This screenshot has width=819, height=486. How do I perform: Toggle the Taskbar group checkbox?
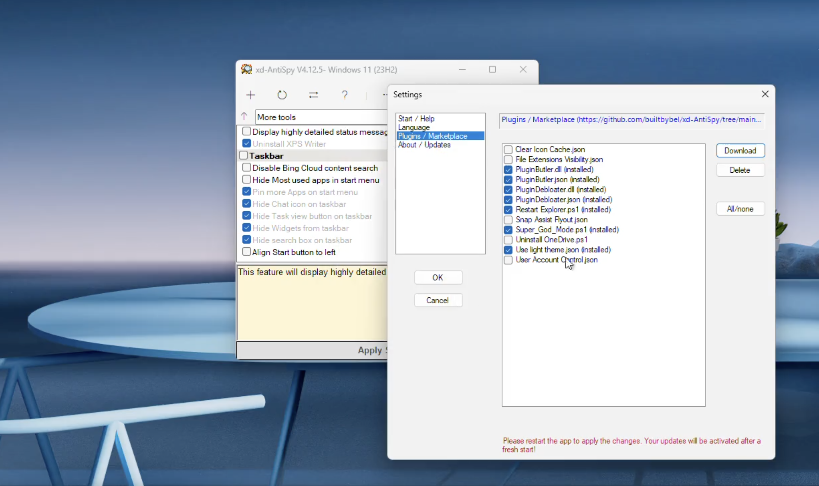click(x=243, y=155)
